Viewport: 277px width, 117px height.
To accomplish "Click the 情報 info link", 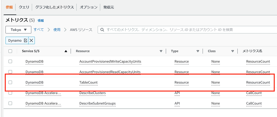I will (41, 20).
